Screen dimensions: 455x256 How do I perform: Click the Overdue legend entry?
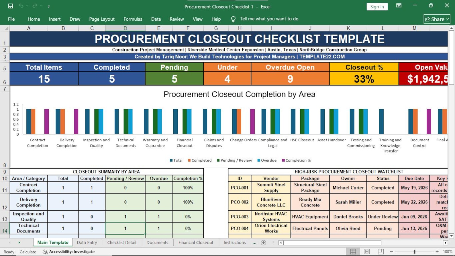click(267, 160)
